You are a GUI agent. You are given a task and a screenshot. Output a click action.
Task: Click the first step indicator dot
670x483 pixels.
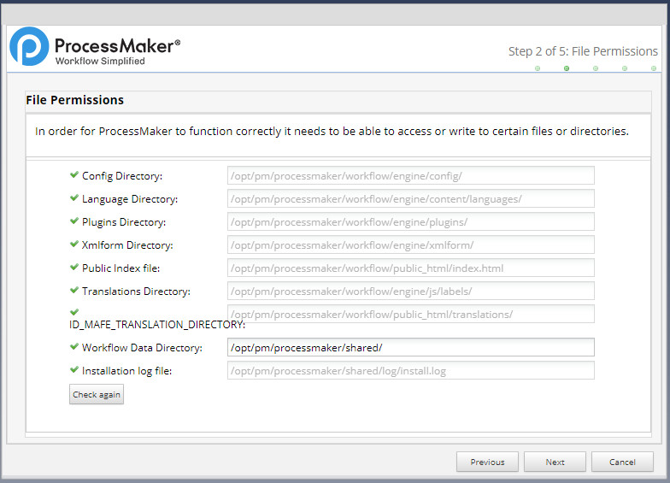pyautogui.click(x=538, y=68)
